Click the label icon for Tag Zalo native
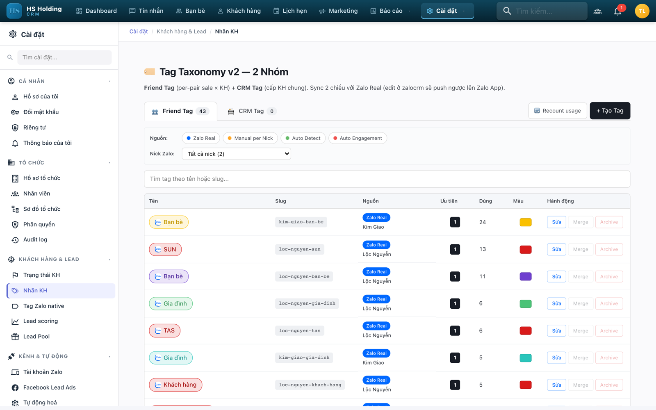 click(15, 306)
